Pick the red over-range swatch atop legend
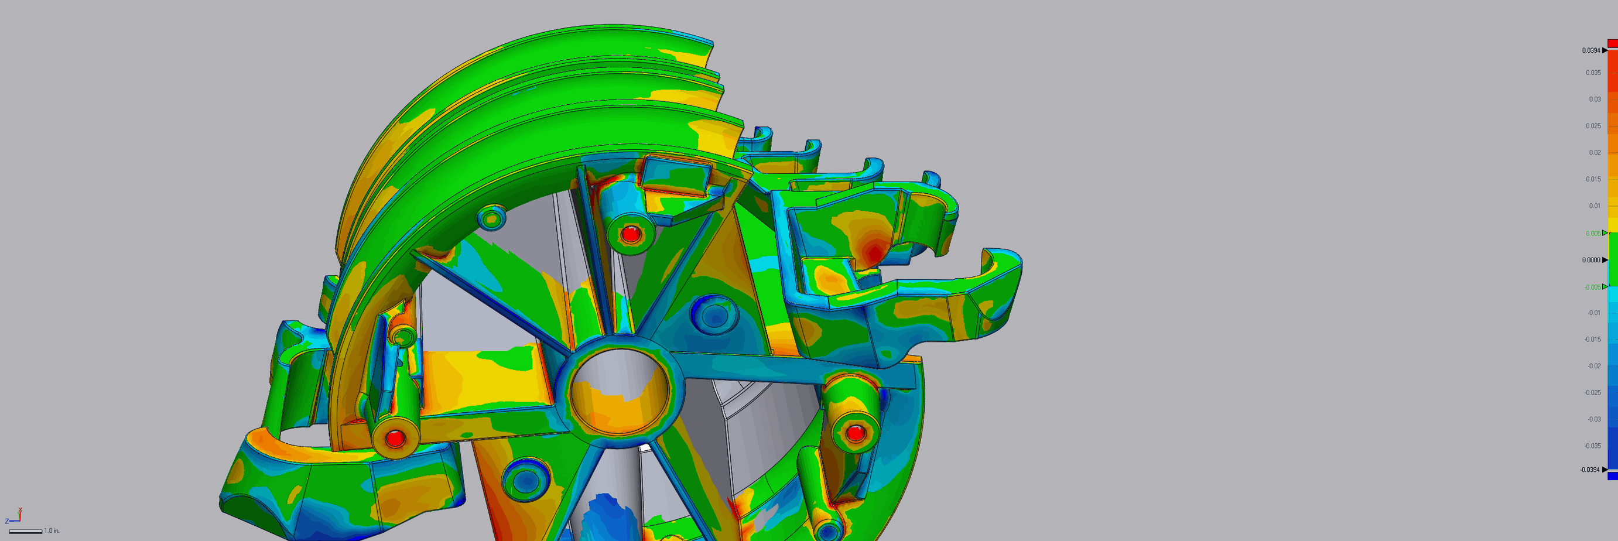Viewport: 1618px width, 541px height. click(x=1612, y=43)
